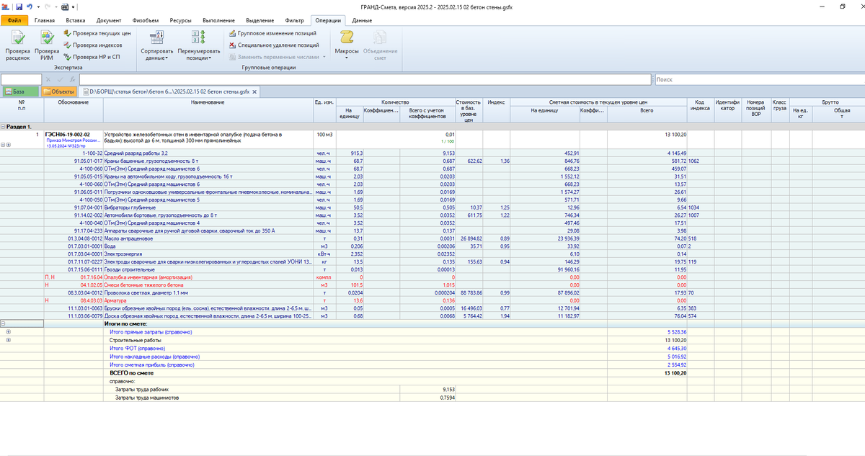865x456 pixels.
Task: Switch to the Фильтр ribbon tab
Action: tap(294, 20)
